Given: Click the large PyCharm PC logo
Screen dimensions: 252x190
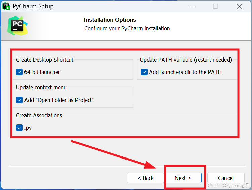Looking at the screenshot, I should (17, 25).
